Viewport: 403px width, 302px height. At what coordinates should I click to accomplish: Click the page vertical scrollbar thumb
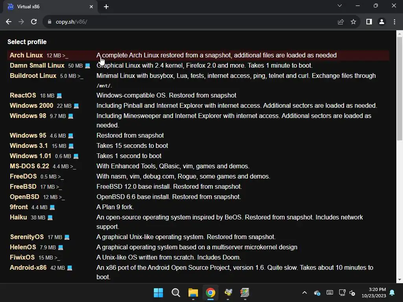[x=399, y=88]
